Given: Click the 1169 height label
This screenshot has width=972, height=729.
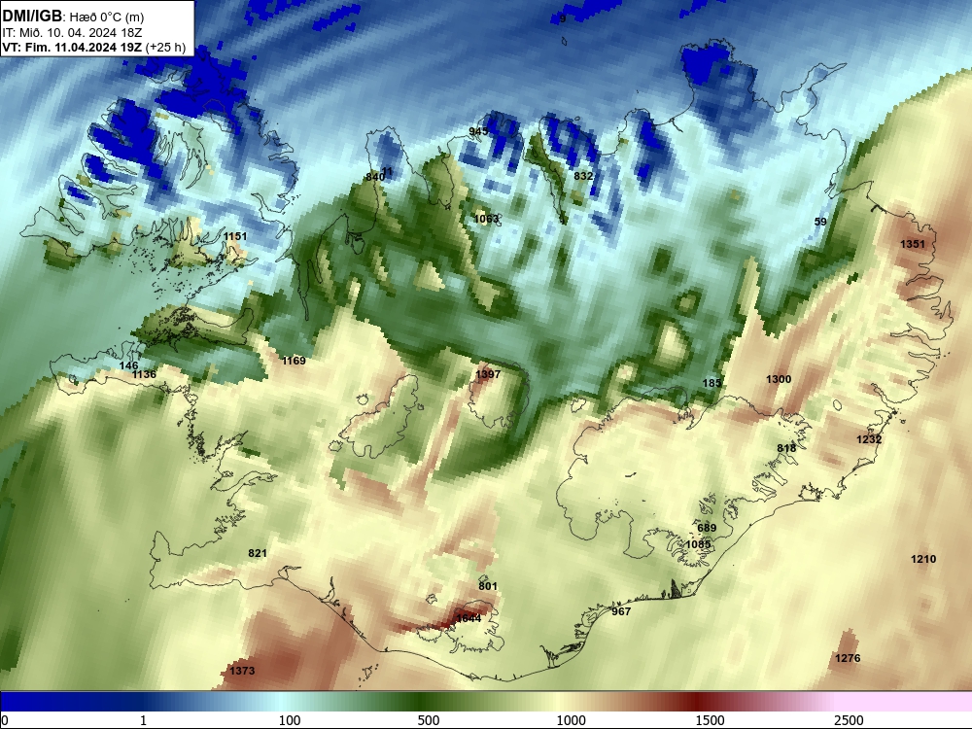Looking at the screenshot, I should click(294, 361).
